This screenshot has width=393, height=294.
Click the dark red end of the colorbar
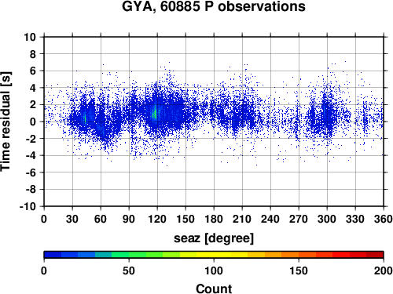pyautogui.click(x=375, y=255)
